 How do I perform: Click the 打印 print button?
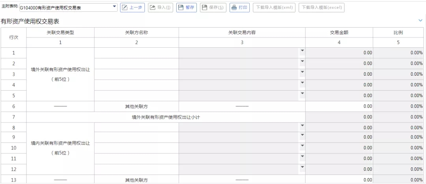pos(239,8)
